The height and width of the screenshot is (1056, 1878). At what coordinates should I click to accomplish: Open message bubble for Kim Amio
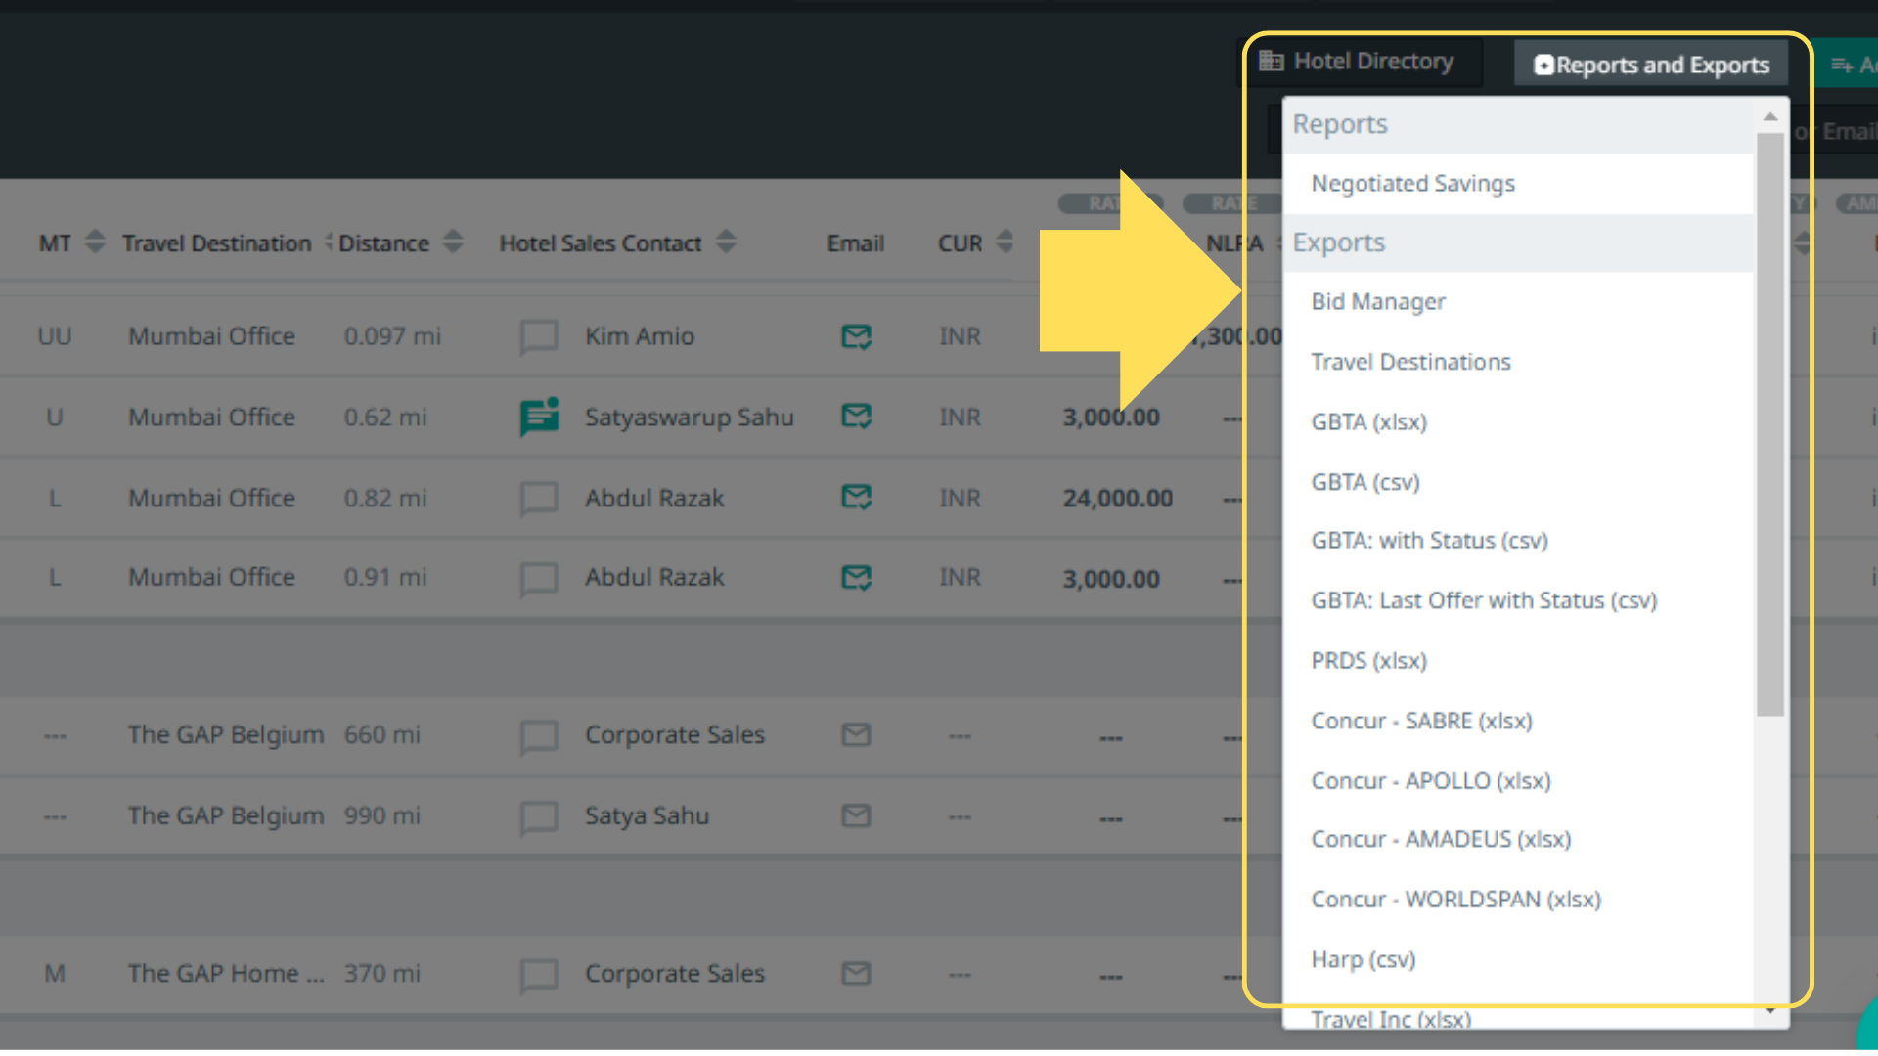coord(539,336)
